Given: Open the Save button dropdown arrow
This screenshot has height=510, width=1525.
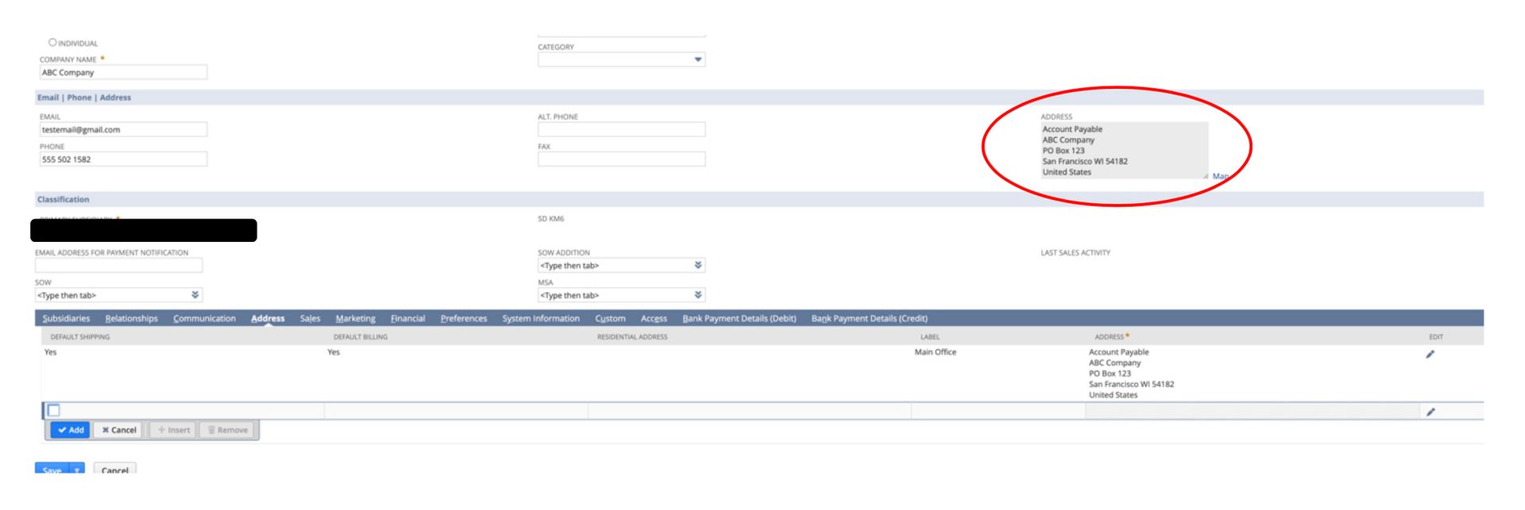Looking at the screenshot, I should click(78, 469).
